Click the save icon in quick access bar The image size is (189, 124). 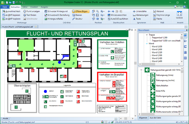point(14,3)
